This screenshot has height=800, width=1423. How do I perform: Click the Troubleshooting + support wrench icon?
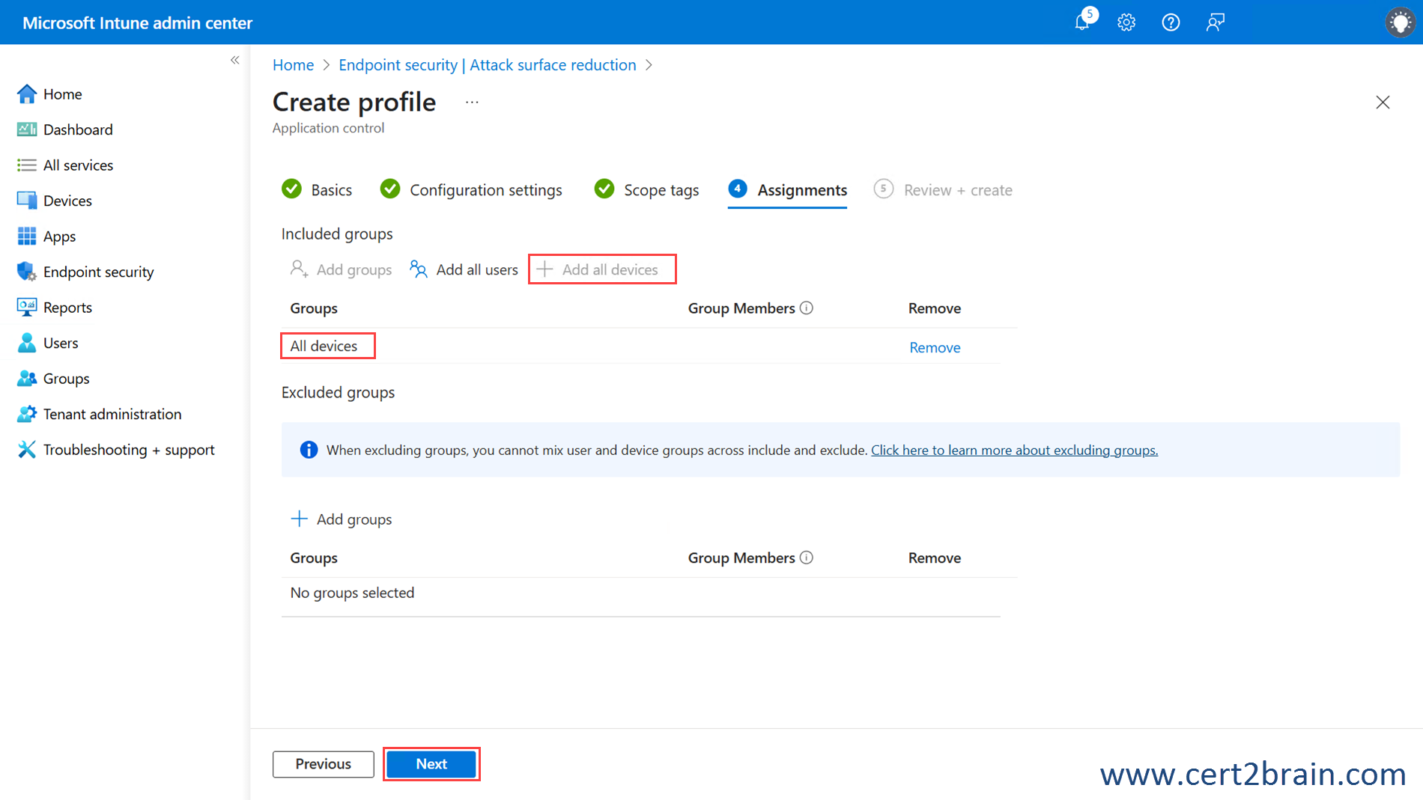[27, 450]
